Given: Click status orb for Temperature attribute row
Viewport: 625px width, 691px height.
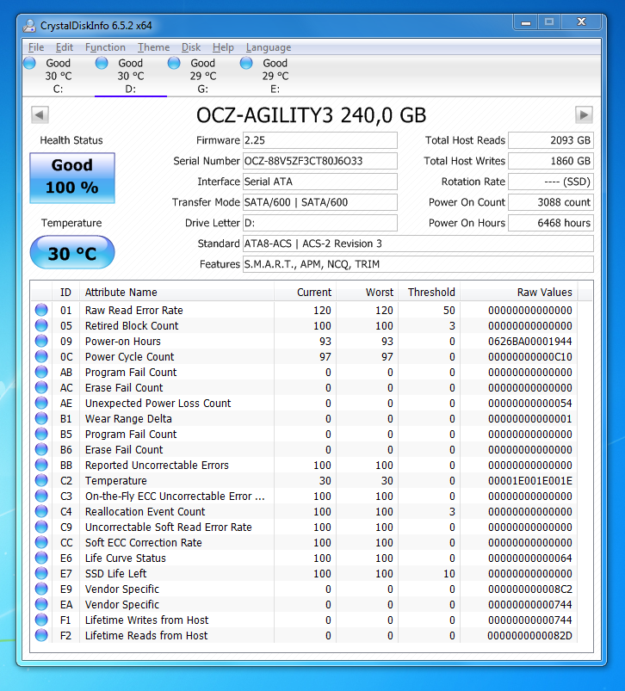Looking at the screenshot, I should (41, 481).
